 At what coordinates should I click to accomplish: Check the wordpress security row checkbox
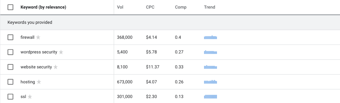coord(10,52)
